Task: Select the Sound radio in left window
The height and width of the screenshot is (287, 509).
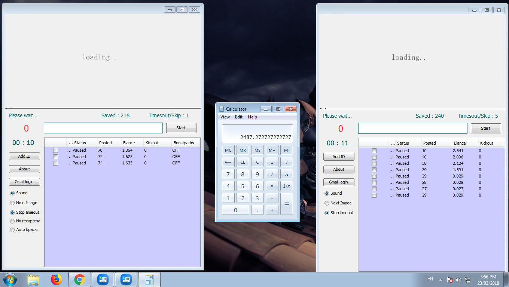Action: tap(12, 193)
